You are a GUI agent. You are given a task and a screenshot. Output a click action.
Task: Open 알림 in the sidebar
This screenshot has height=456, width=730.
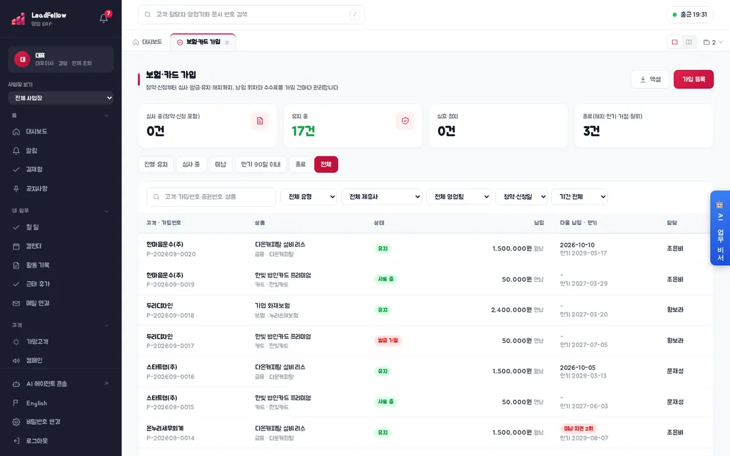61,150
